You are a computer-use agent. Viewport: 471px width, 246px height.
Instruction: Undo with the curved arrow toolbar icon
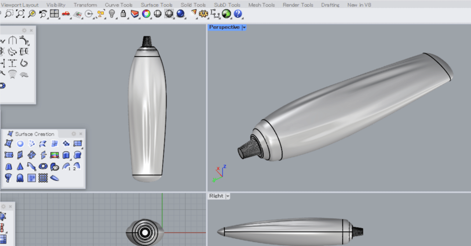[42, 14]
